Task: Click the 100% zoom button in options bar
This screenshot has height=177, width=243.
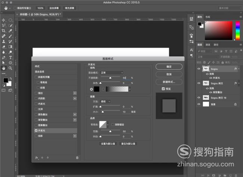Action: click(x=40, y=8)
